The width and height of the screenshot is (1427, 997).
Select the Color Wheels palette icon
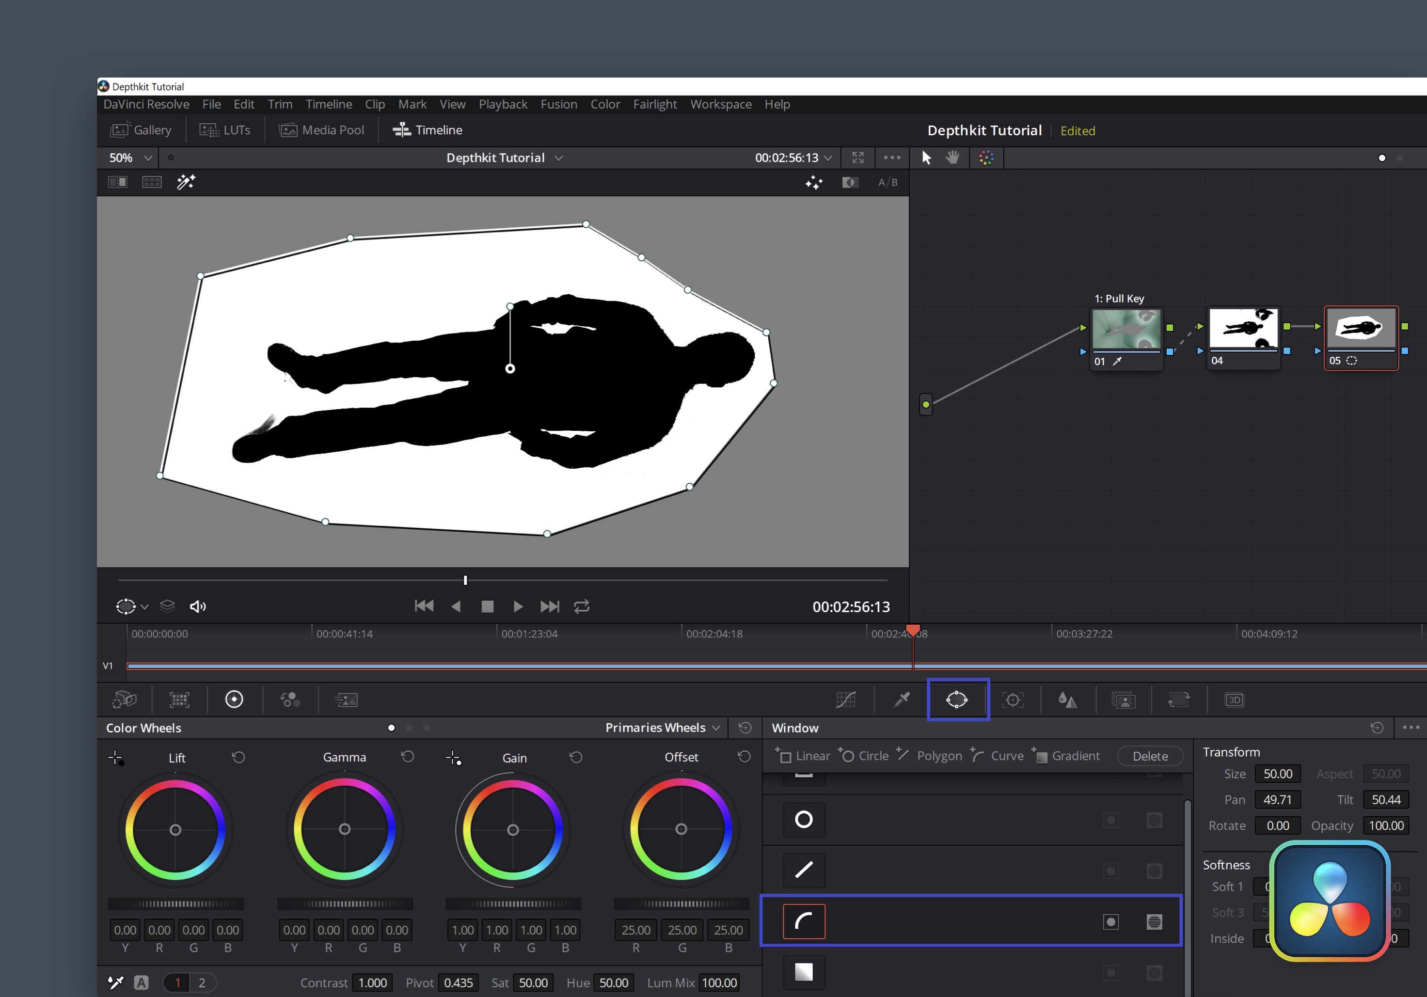point(234,699)
